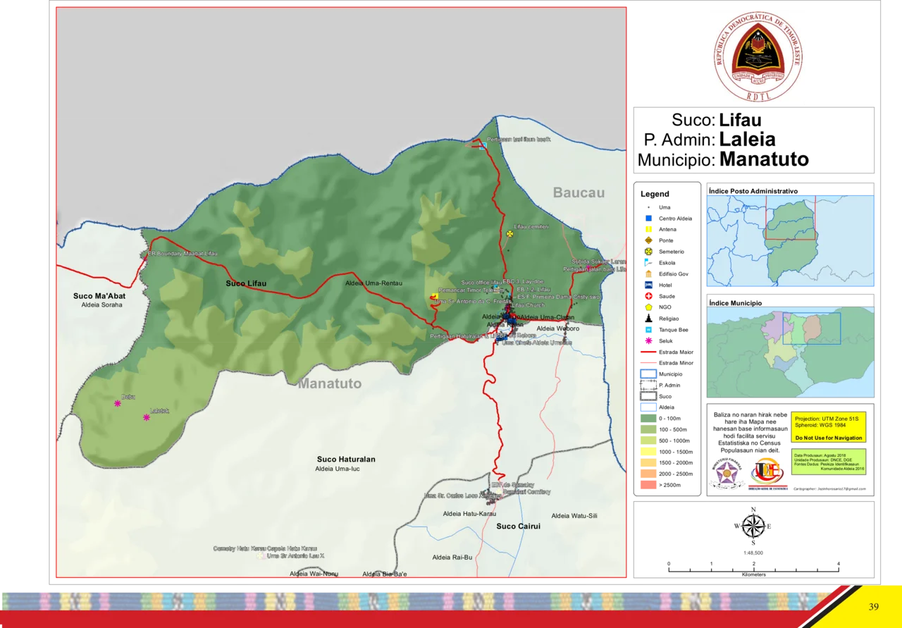Click the Lifau cemetery marker on map
This screenshot has width=902, height=628.
[x=509, y=233]
